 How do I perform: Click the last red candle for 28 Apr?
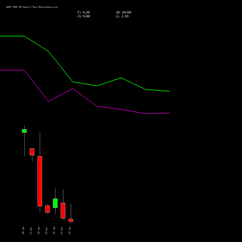click(71, 220)
